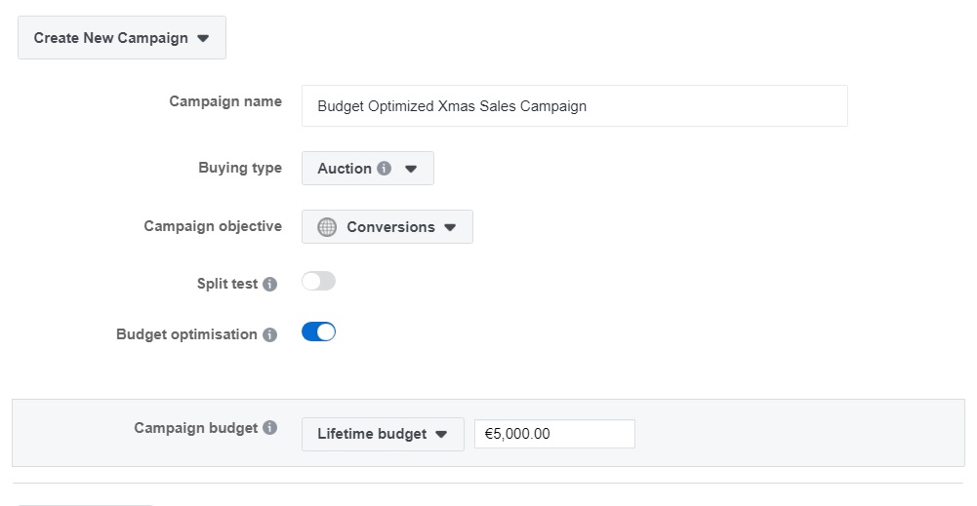Show the Split test info tooltip icon

point(269,284)
